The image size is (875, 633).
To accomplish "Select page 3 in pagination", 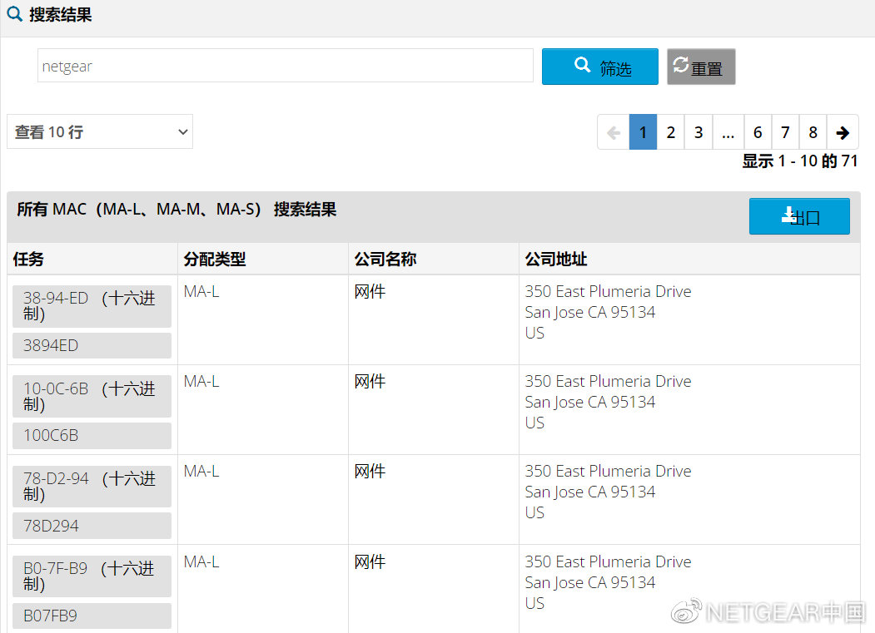I will coord(699,132).
